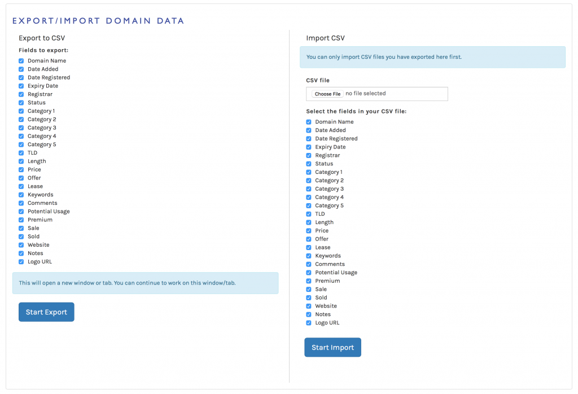578x394 pixels.
Task: Uncheck Date Added in import fields
Action: point(309,130)
